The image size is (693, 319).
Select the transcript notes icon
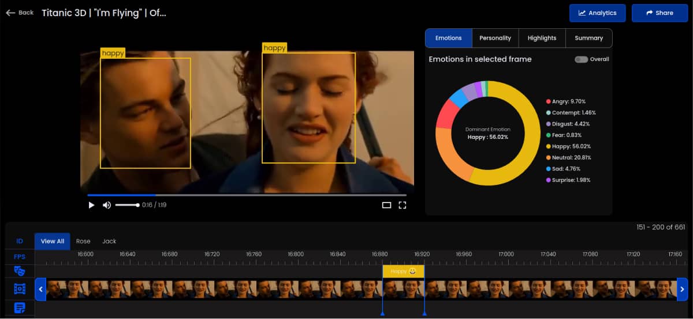pos(20,308)
